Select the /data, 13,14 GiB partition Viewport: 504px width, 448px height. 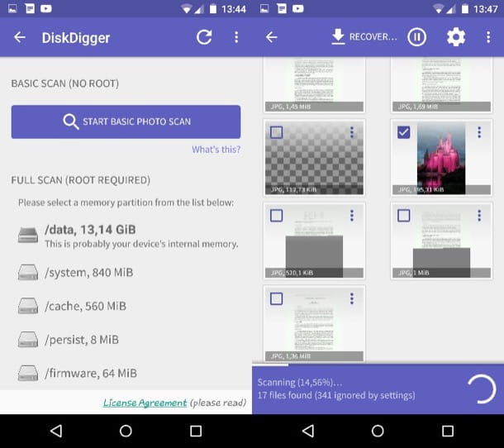pos(127,236)
